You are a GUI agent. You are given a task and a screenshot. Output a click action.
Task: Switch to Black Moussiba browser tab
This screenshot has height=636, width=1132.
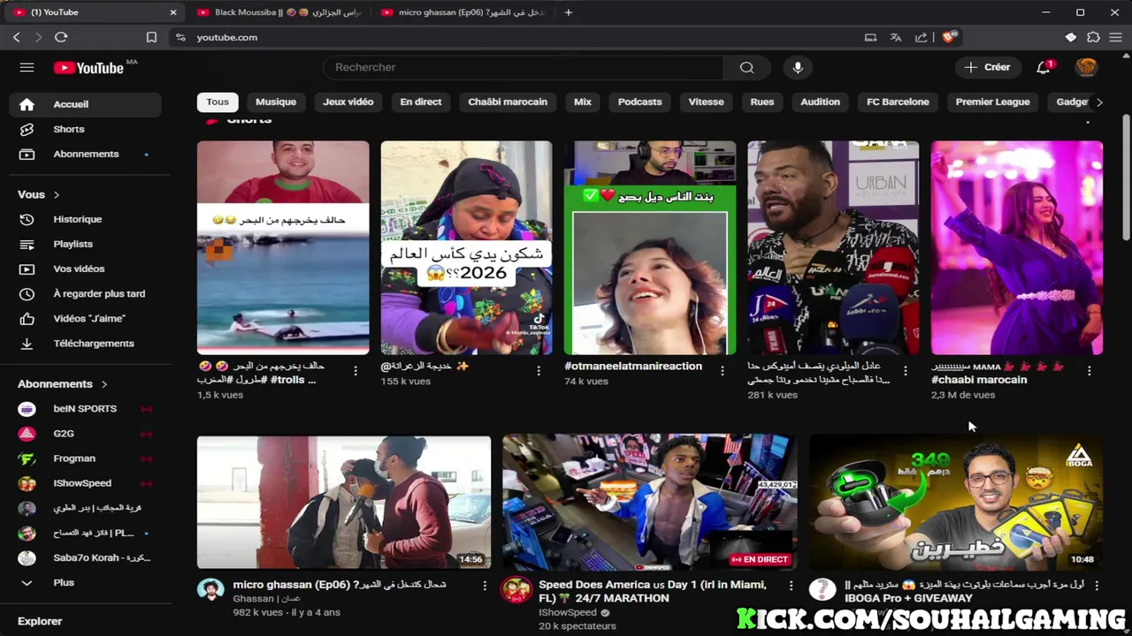click(x=278, y=12)
